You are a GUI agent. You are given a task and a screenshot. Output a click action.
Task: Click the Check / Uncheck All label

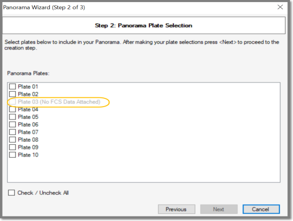[x=43, y=193]
